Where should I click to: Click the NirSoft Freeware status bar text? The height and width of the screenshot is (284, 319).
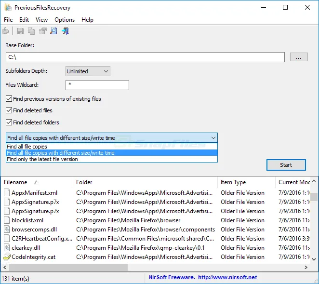click(172, 277)
